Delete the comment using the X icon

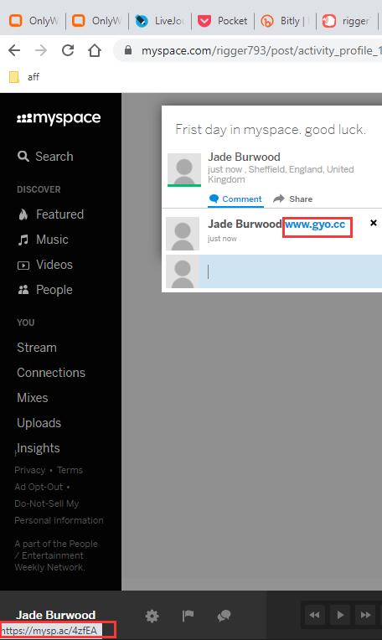coord(373,223)
